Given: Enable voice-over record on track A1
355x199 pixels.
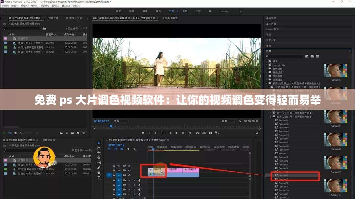Looking at the screenshot, I should (x=139, y=181).
